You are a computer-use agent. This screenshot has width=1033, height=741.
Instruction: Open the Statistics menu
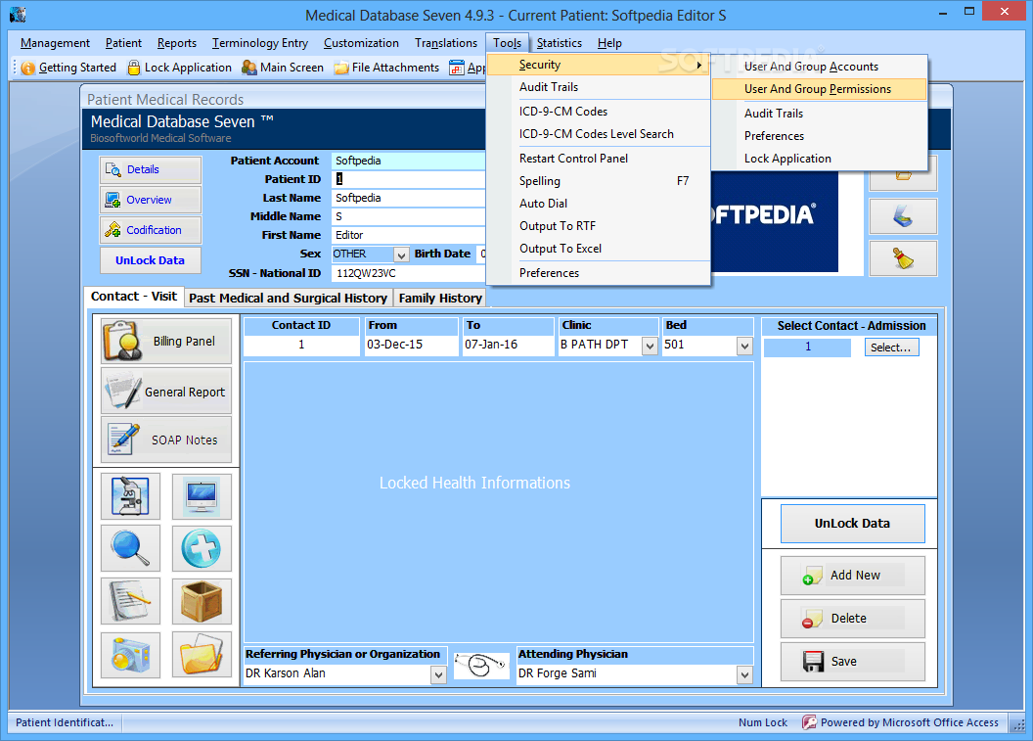point(559,43)
